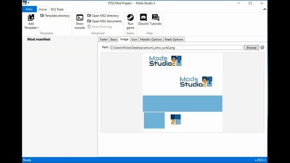
Task: Open the Mask Options tab
Action: tap(174, 39)
